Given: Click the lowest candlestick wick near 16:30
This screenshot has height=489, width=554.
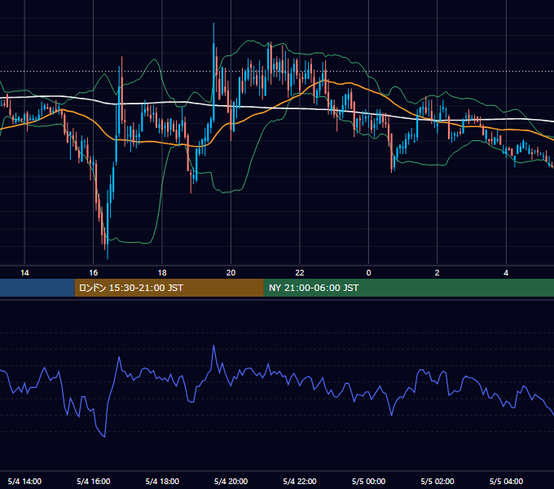Looking at the screenshot, I should [x=108, y=253].
